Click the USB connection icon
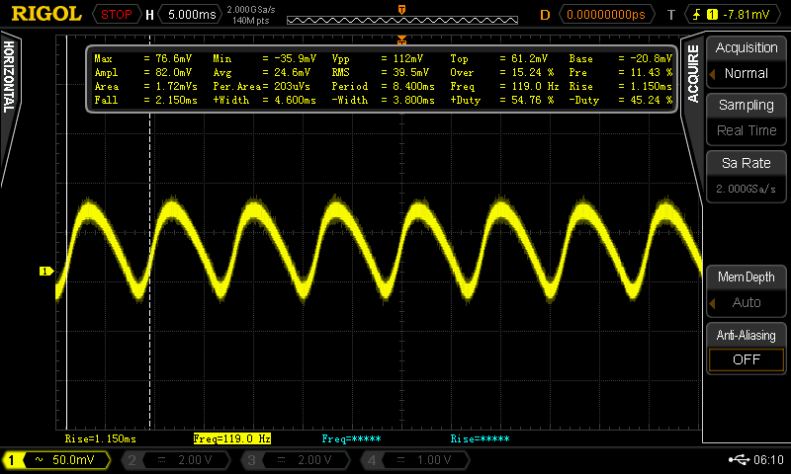Image resolution: width=791 pixels, height=474 pixels. [739, 459]
